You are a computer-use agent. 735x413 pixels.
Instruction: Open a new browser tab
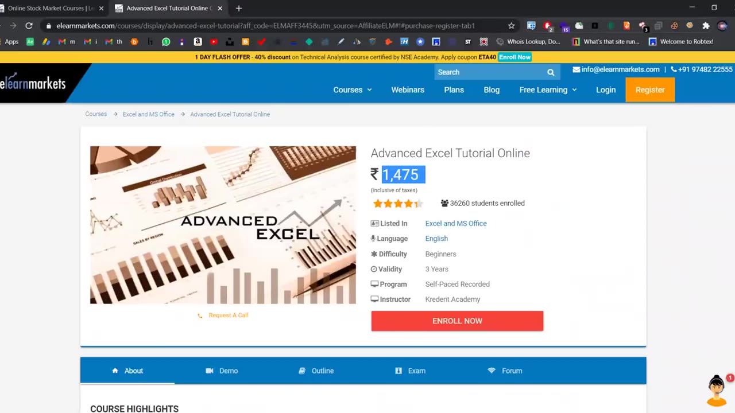(x=239, y=8)
